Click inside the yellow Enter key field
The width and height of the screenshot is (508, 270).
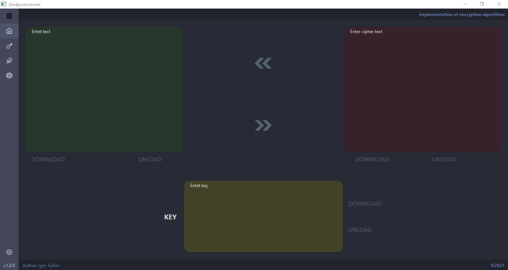pos(263,216)
